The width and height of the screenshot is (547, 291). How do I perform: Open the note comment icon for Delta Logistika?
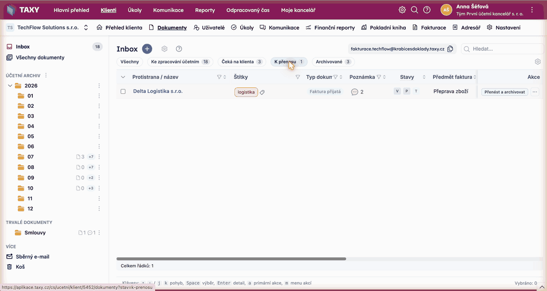pos(355,92)
